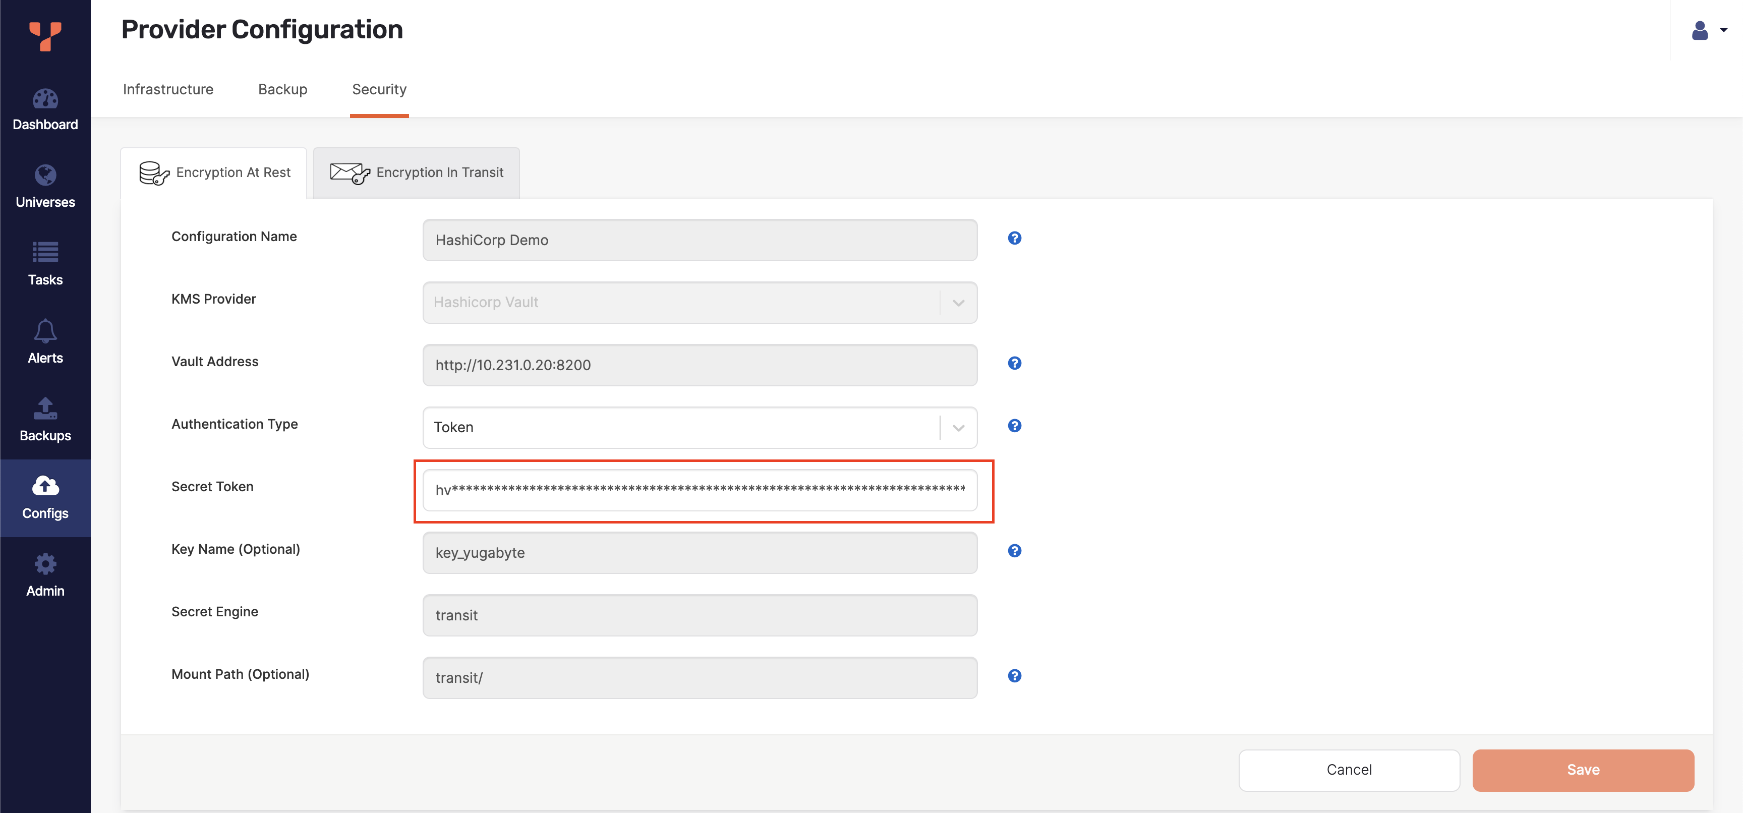The image size is (1743, 813).
Task: Save the provider configuration
Action: tap(1583, 770)
